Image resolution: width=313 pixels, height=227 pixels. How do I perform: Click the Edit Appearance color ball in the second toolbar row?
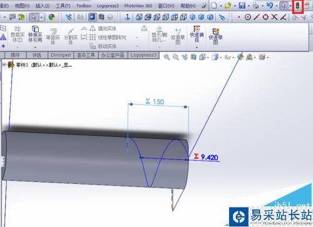pos(51,17)
